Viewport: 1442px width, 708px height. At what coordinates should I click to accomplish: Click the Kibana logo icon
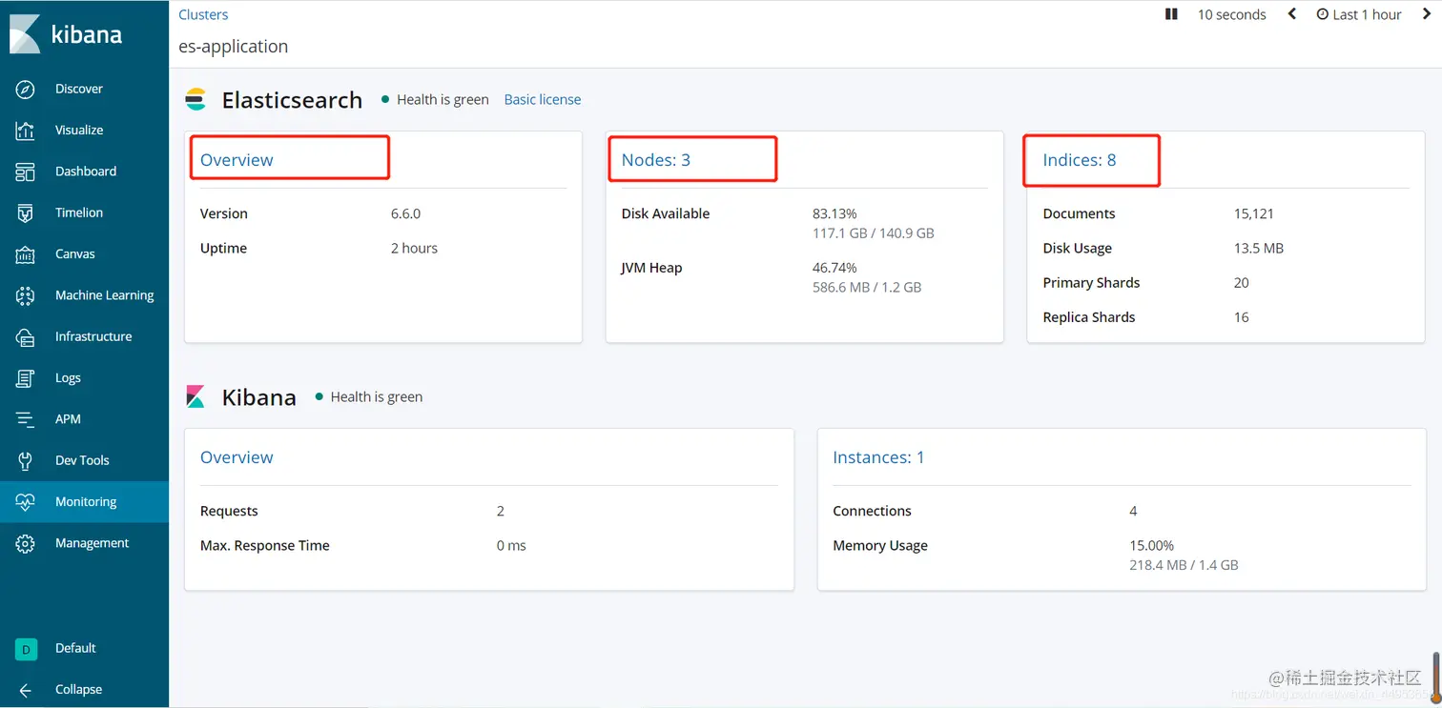click(x=25, y=34)
